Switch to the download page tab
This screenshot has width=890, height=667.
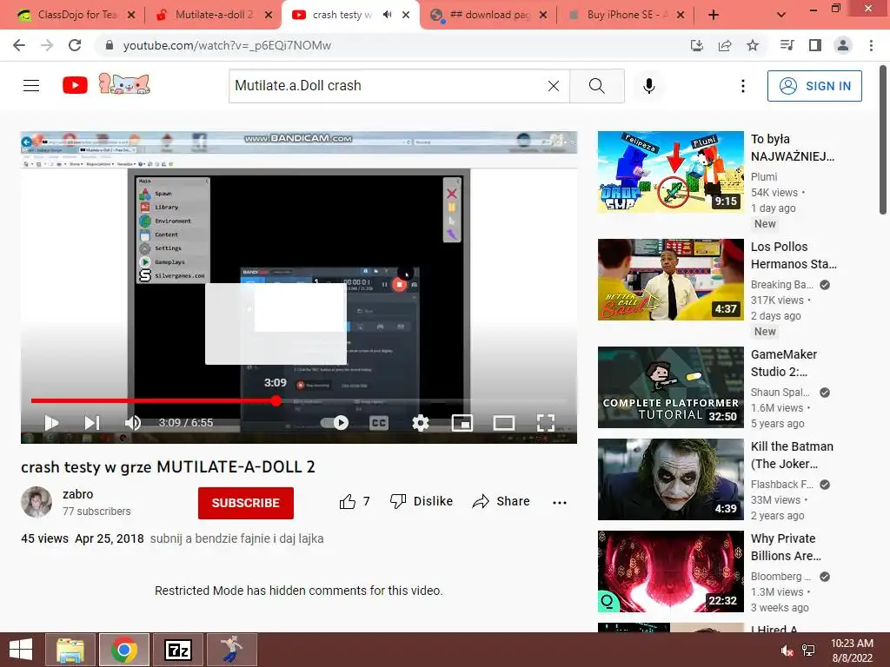tap(489, 15)
